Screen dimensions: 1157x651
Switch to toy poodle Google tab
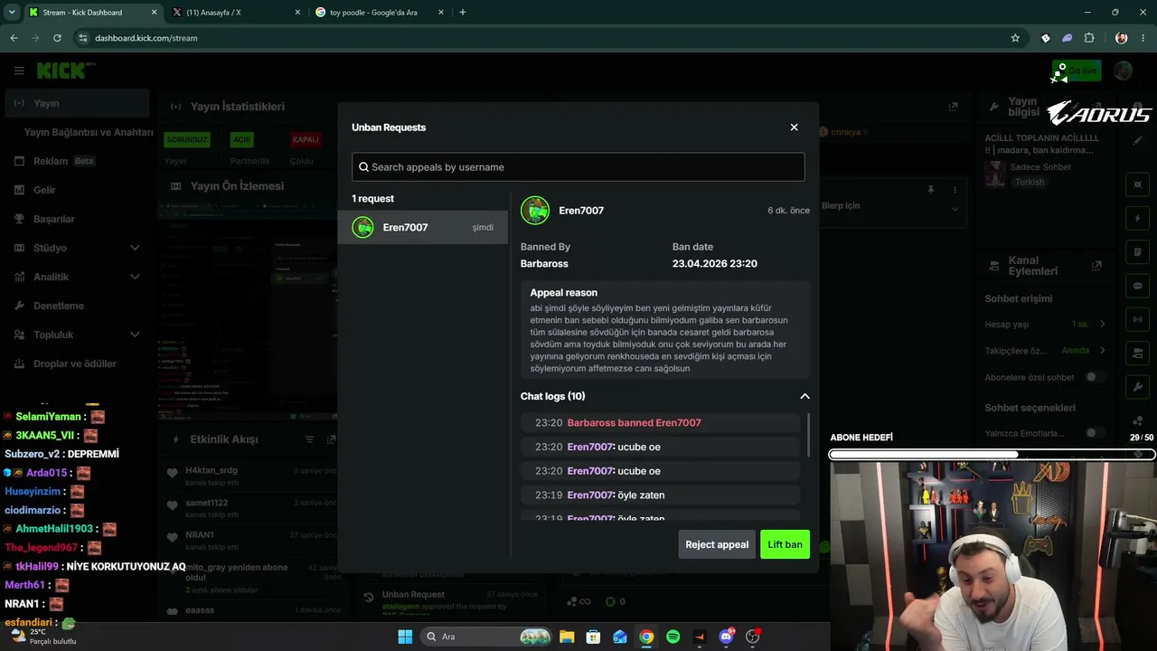378,13
